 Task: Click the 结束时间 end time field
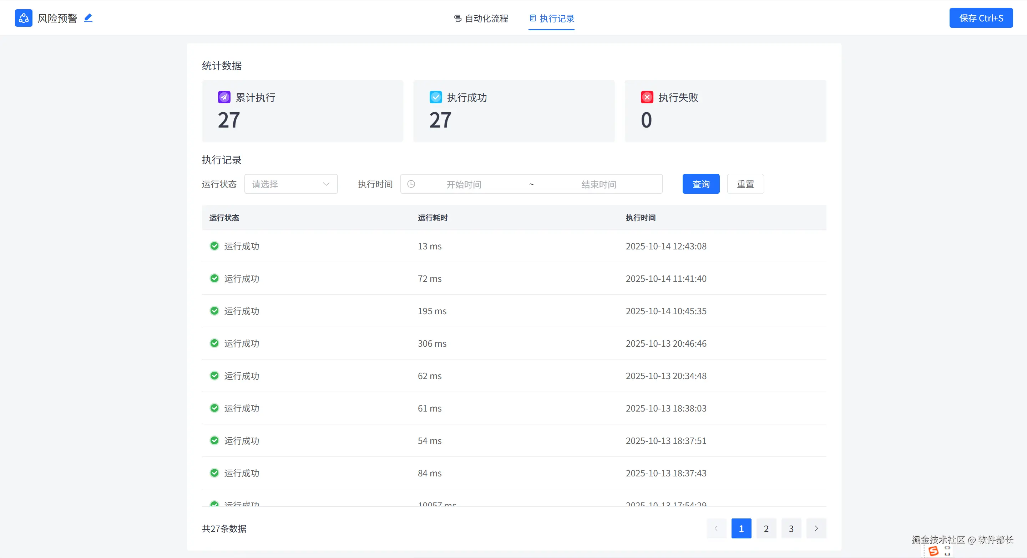(x=598, y=184)
